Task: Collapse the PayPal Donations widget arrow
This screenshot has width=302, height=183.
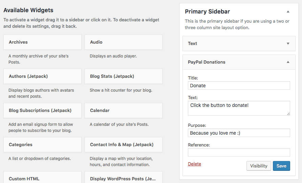Action: [288, 62]
